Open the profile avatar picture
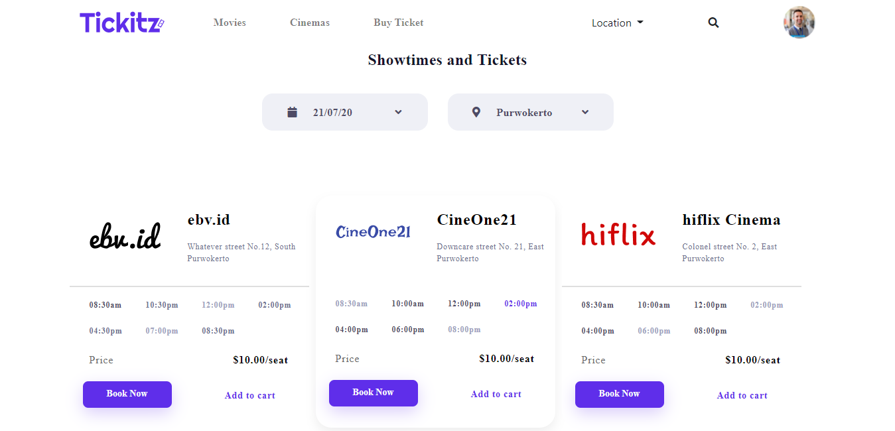The width and height of the screenshot is (895, 431). pos(799,22)
